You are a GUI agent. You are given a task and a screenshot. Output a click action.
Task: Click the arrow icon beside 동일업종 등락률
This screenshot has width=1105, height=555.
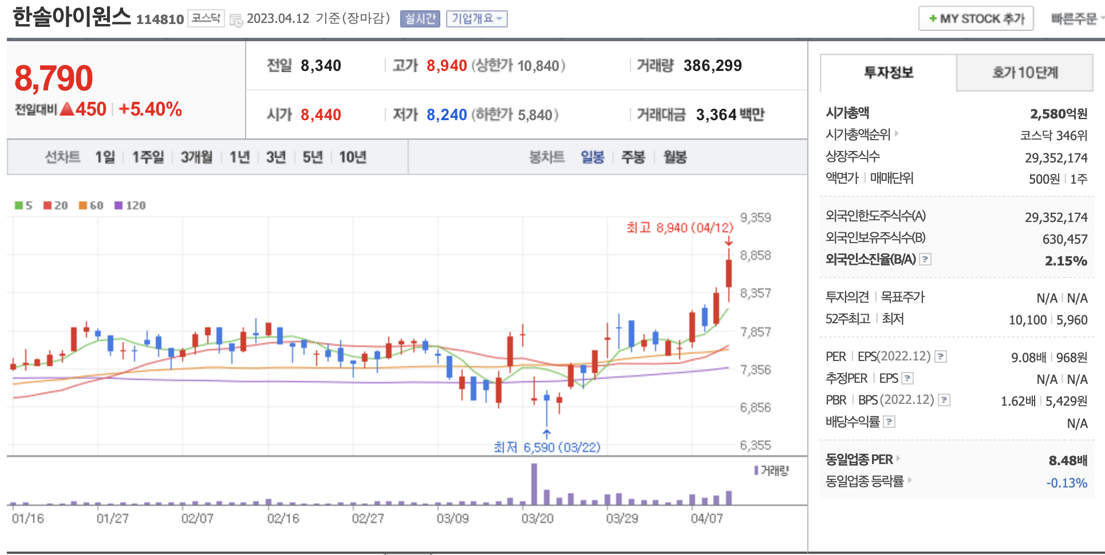[909, 481]
